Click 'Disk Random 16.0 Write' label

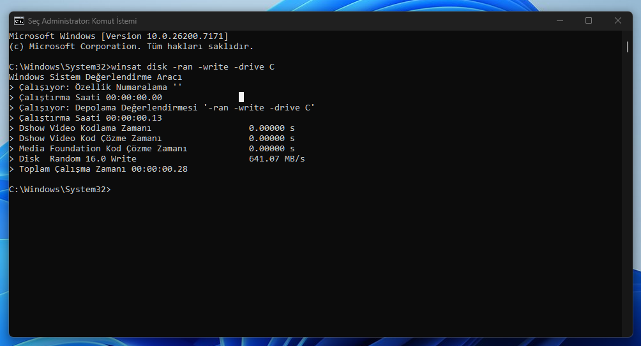(78, 159)
